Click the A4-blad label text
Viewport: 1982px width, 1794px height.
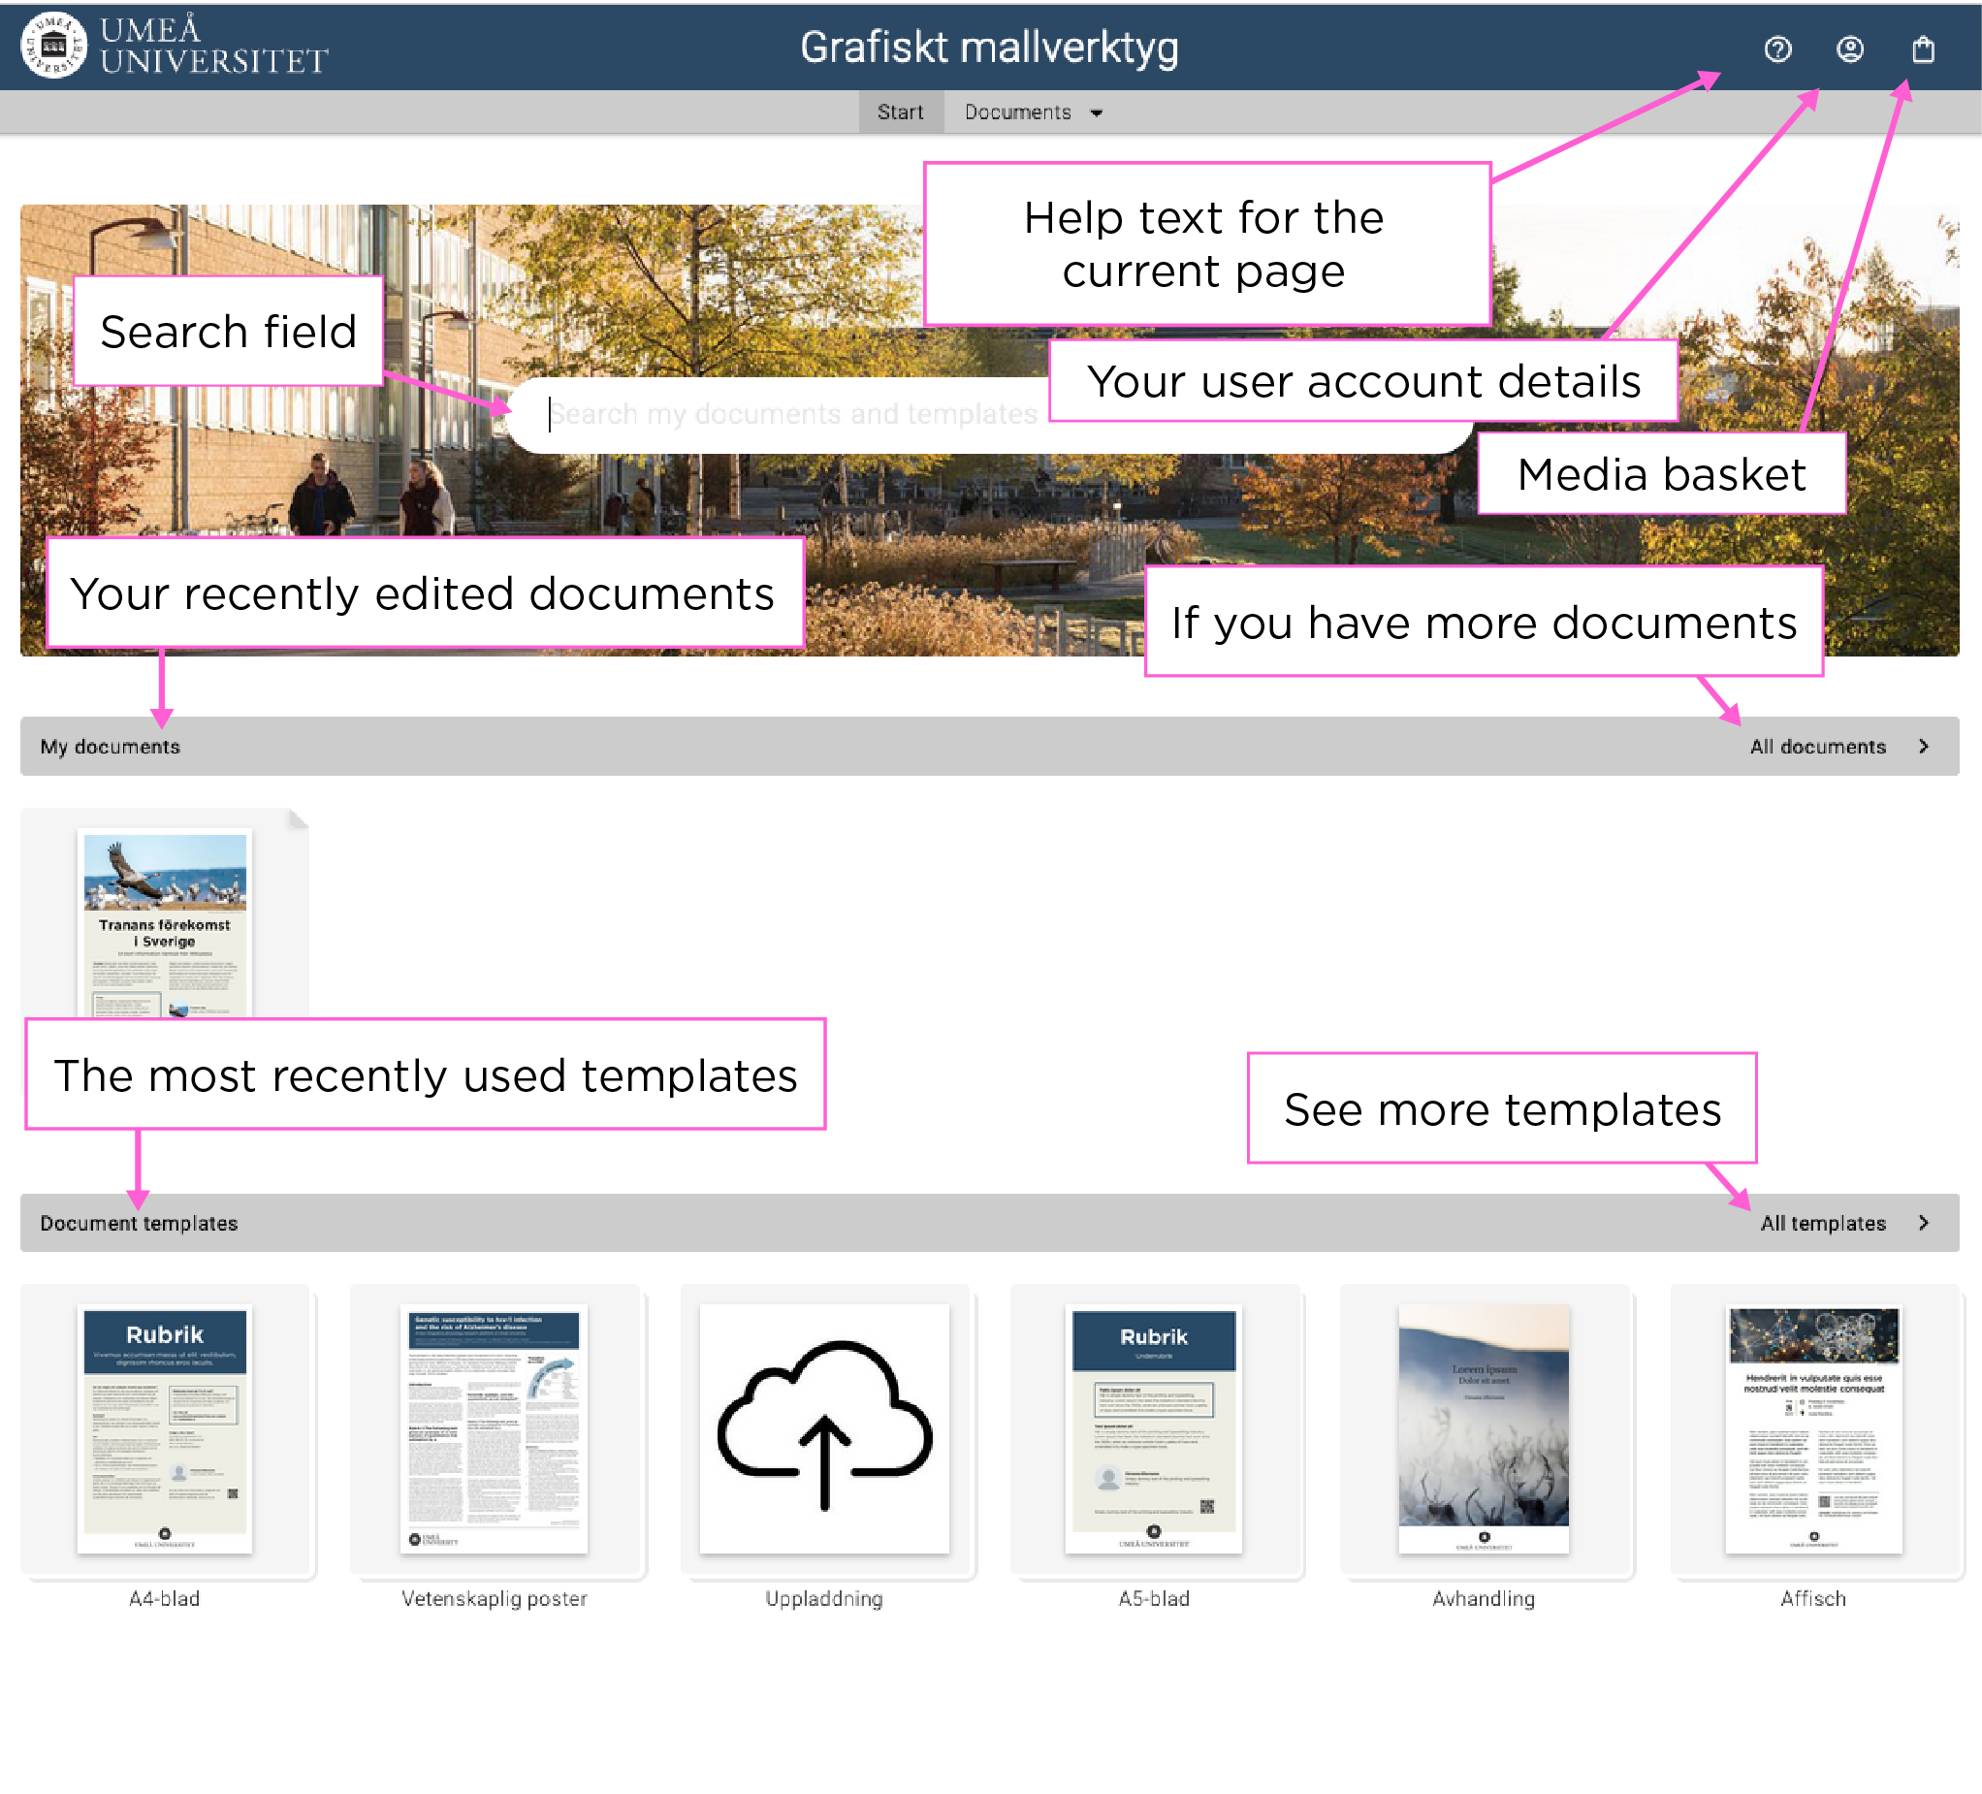pyautogui.click(x=164, y=1598)
